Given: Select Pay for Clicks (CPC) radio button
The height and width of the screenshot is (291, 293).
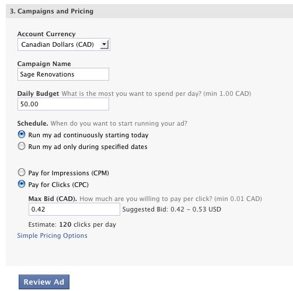Looking at the screenshot, I should click(x=22, y=184).
